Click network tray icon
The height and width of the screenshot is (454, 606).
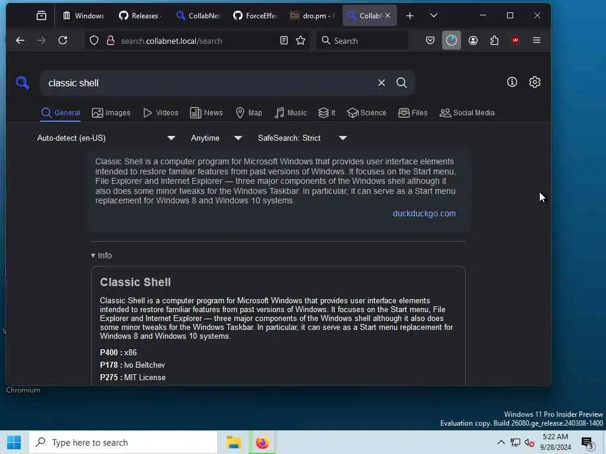tap(515, 443)
